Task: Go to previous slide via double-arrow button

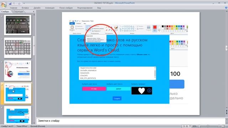Action: tap(227, 111)
